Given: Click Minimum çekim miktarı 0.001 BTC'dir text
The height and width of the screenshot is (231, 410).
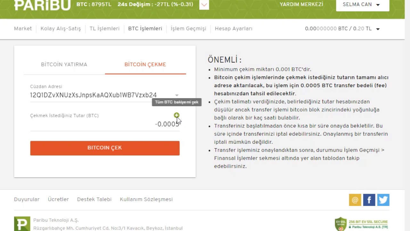Looking at the screenshot, I should (x=263, y=69).
